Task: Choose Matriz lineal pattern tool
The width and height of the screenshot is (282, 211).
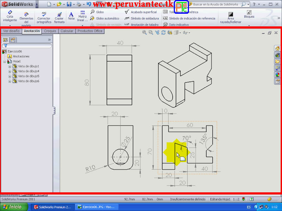Action: [82, 16]
